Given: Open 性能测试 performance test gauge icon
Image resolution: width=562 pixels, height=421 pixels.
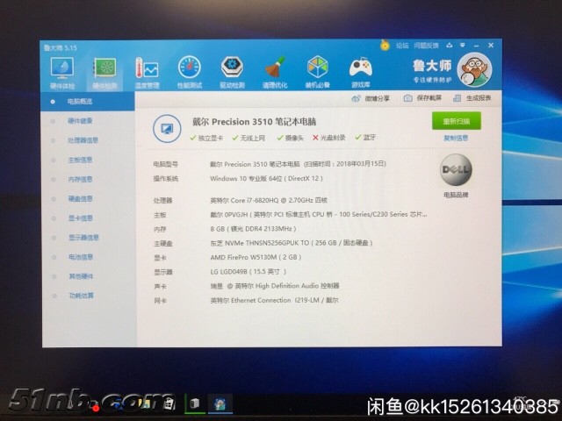Looking at the screenshot, I should point(190,69).
